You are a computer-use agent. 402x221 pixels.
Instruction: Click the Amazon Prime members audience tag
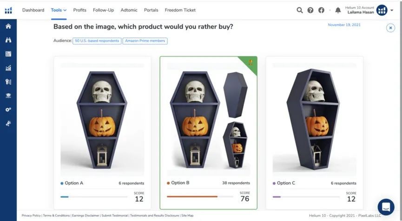tap(145, 41)
